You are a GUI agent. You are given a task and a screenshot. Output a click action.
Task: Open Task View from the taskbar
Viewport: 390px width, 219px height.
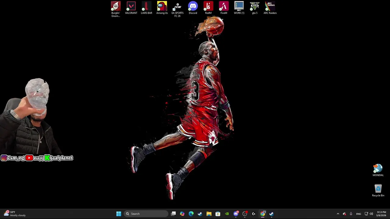point(173,214)
